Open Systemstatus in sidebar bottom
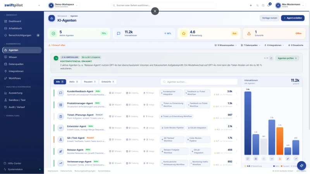 click(22, 169)
